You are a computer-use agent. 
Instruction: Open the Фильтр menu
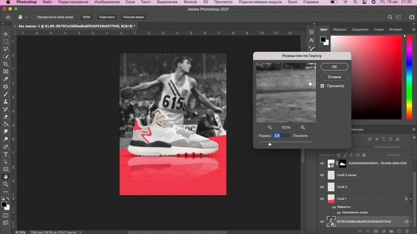pos(190,2)
